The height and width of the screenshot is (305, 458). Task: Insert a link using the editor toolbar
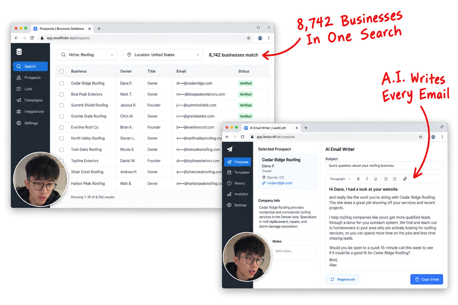tap(405, 179)
